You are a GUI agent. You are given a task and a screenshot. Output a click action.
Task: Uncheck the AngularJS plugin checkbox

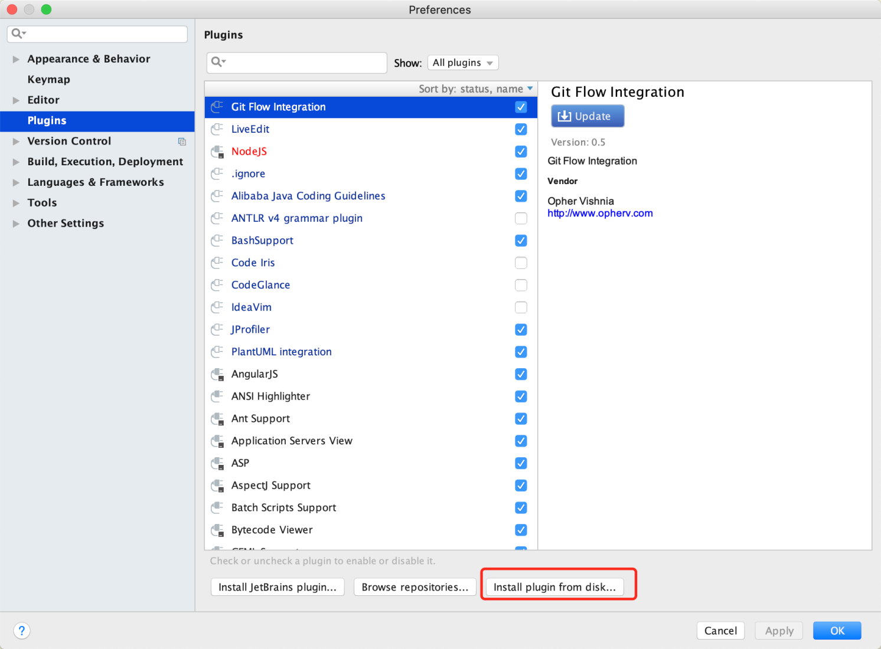pyautogui.click(x=521, y=374)
